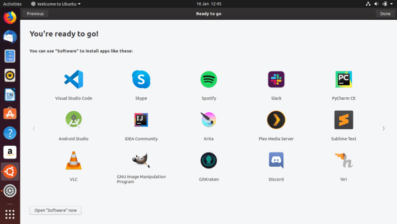This screenshot has width=397, height=224.
Task: Click the Welcome to Ubuntu dock icon
Action: point(10,171)
